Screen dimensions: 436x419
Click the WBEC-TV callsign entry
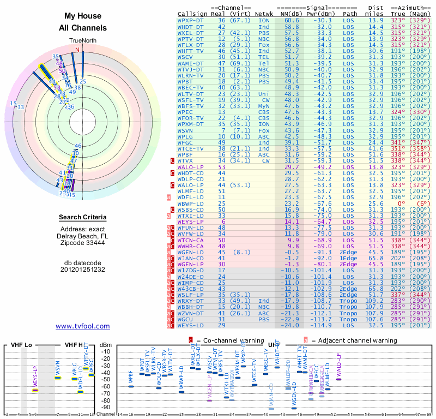point(190,88)
